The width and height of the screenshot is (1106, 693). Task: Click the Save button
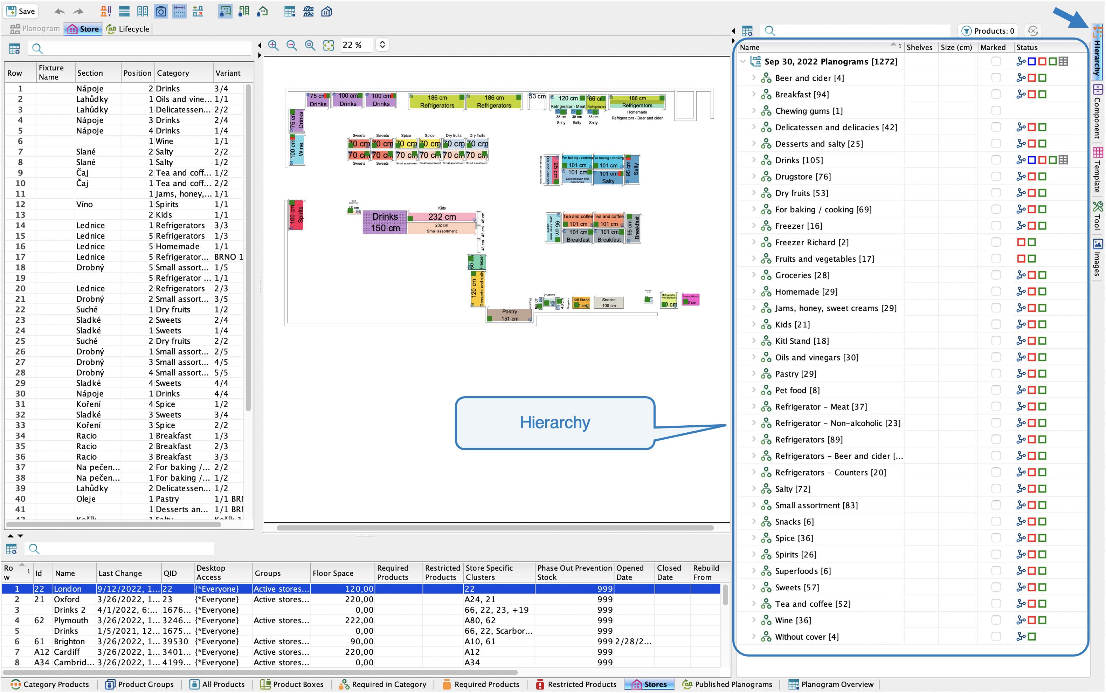coord(21,11)
